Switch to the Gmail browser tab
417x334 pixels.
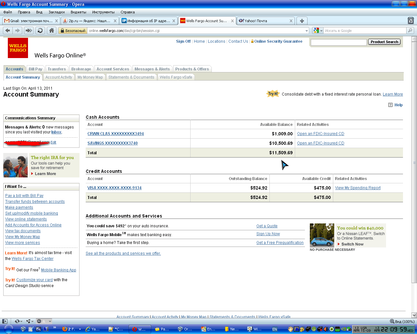31,21
